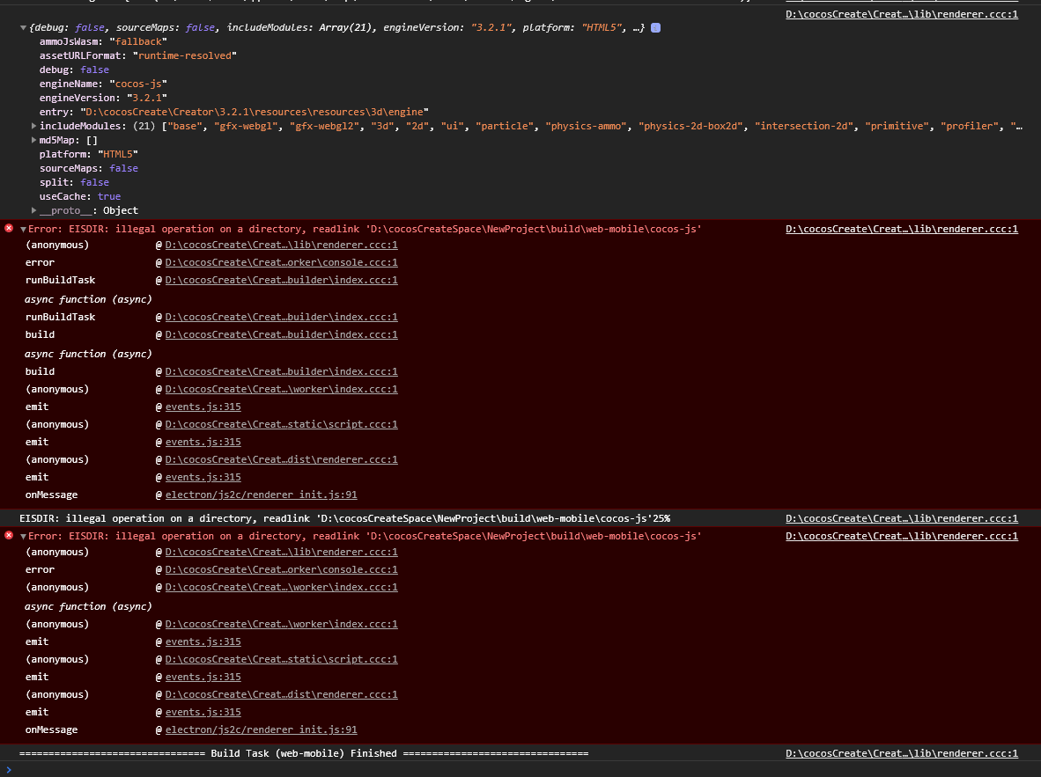Open the renderer.ccc:1 source link right of the first error message
Viewport: 1041px width, 777px height.
(x=902, y=229)
